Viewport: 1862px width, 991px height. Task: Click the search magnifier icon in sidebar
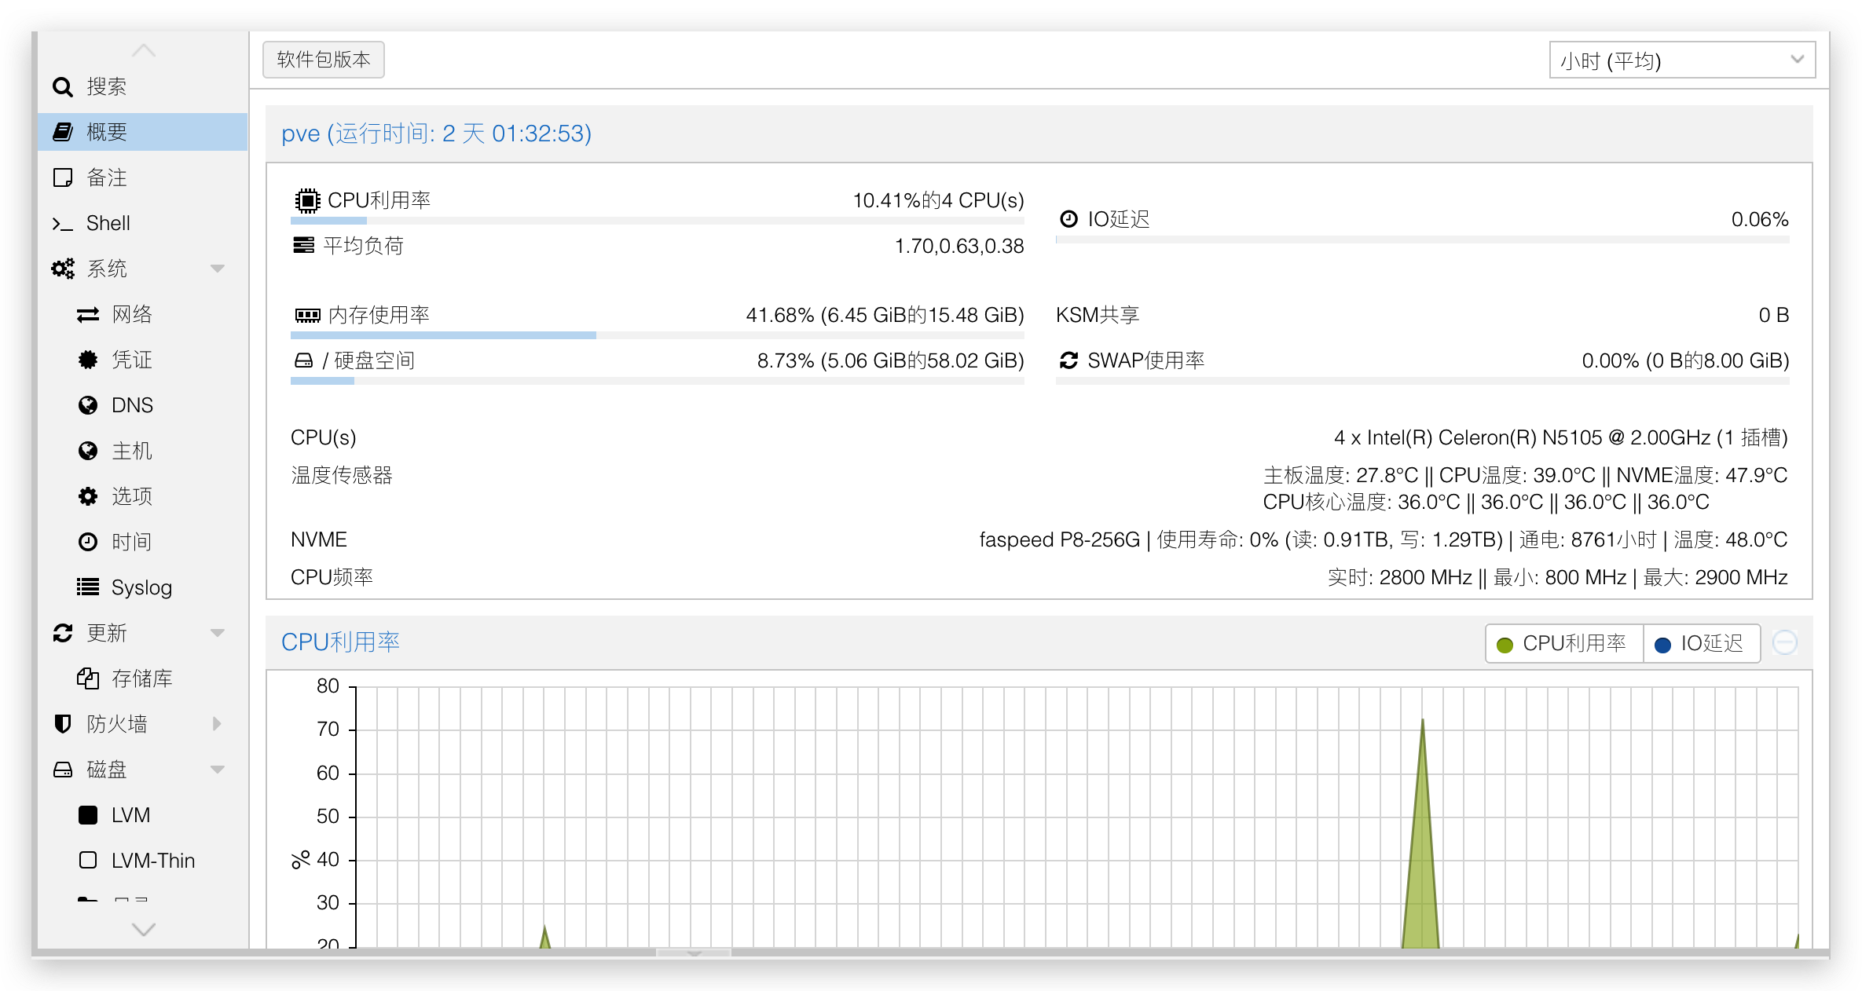click(x=63, y=86)
